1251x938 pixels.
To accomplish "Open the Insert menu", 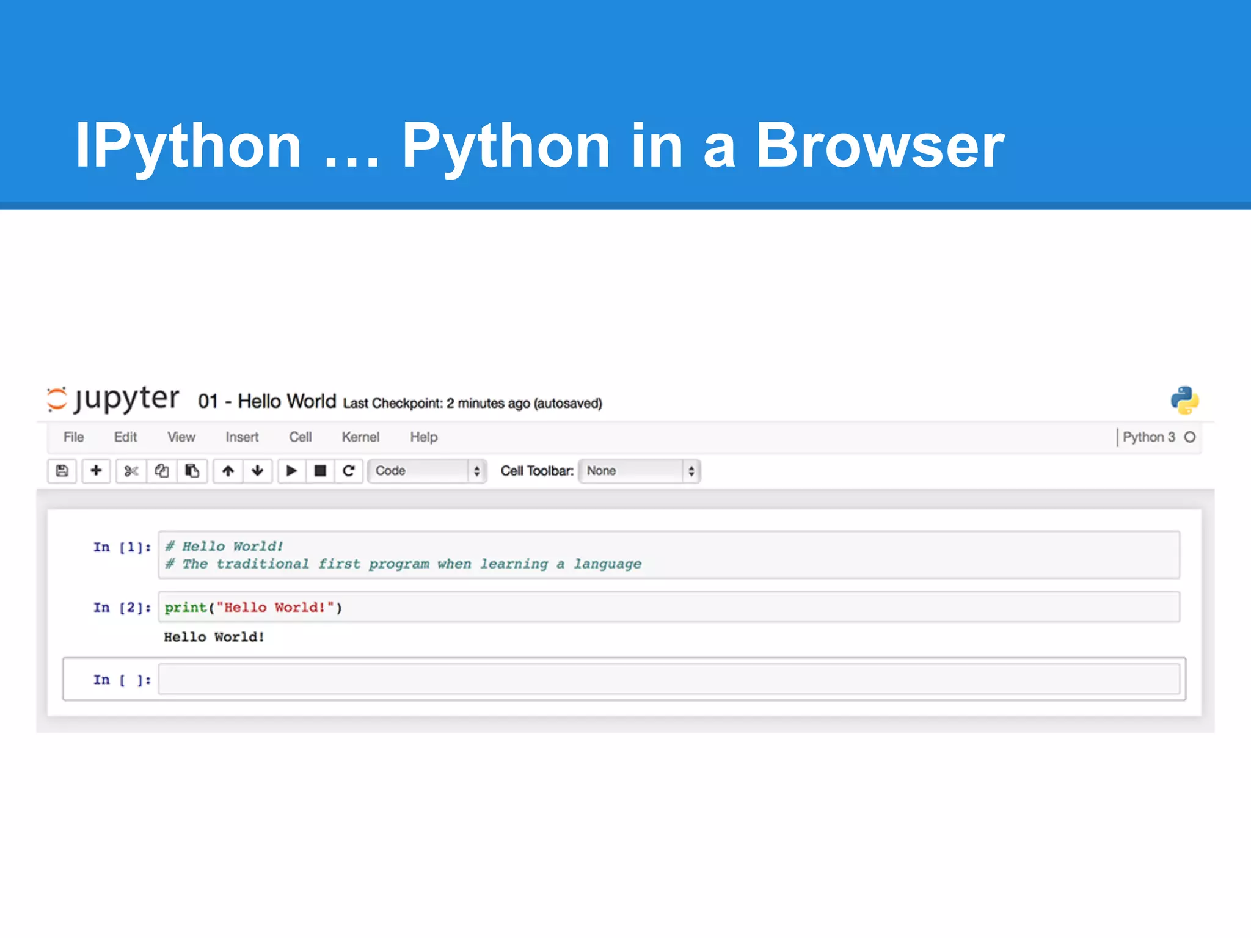I will point(242,437).
